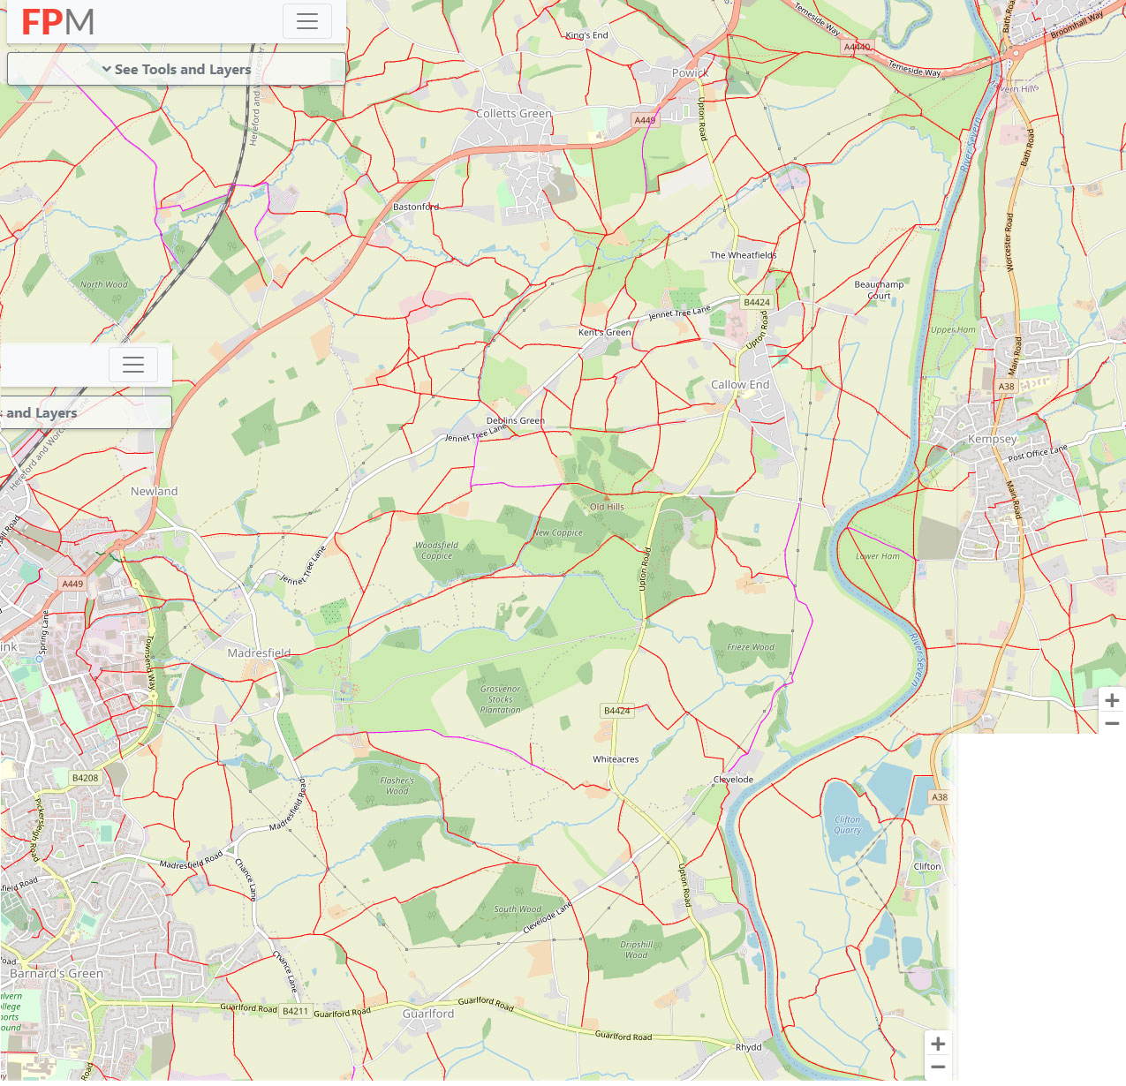Viewport: 1126px width, 1086px height.
Task: Click the FPM logo
Action: click(57, 22)
